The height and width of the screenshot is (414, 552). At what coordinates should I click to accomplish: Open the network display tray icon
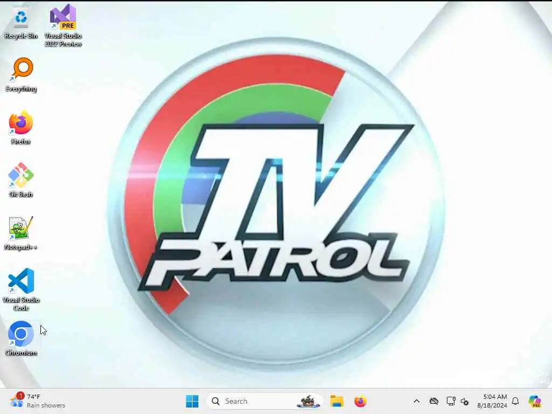coord(451,401)
